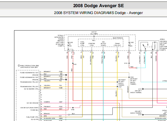Viewport: 167px width, 121px height.
Task: Click the ground symbol on pin 4 wire
Action: tap(66, 79)
